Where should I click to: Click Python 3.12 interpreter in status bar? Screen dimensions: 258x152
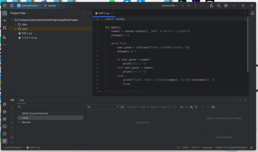tap(231, 147)
